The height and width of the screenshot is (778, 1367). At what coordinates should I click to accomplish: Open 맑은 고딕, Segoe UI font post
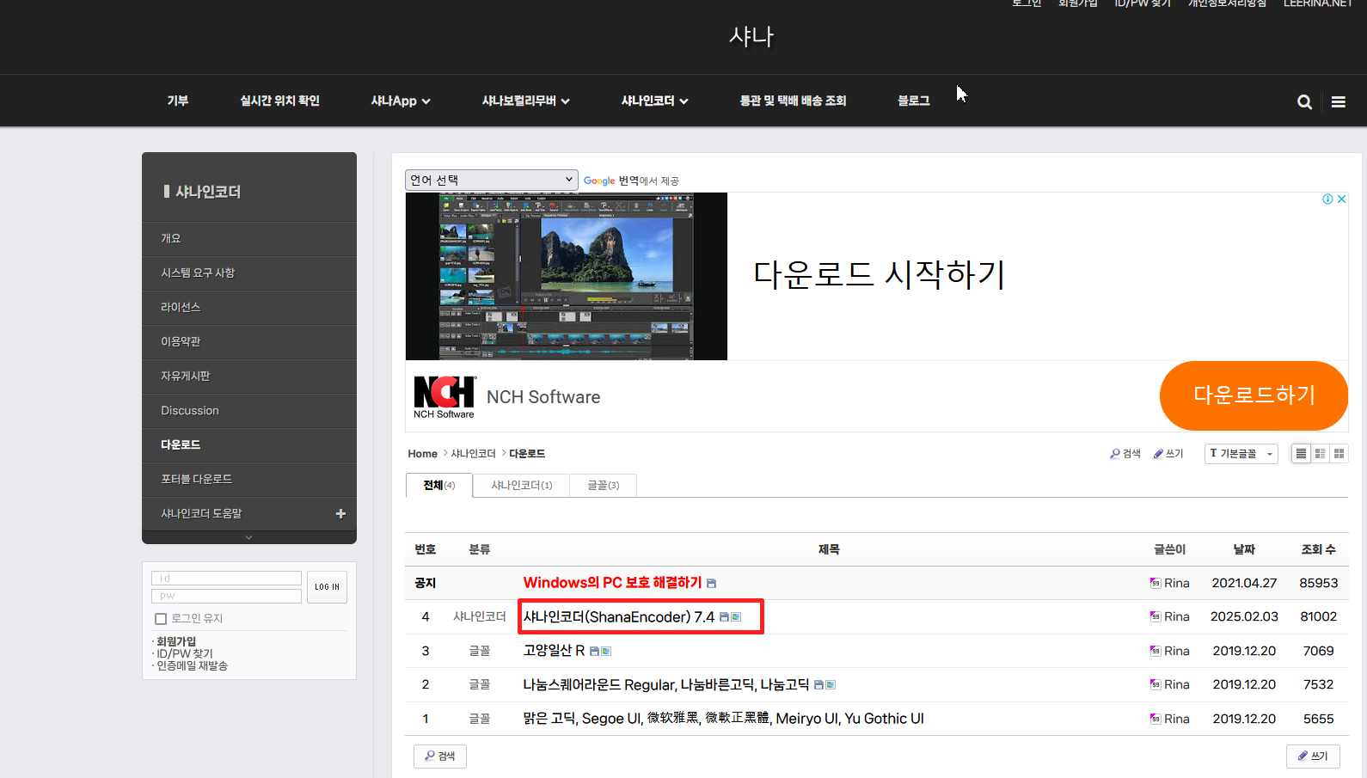723,719
